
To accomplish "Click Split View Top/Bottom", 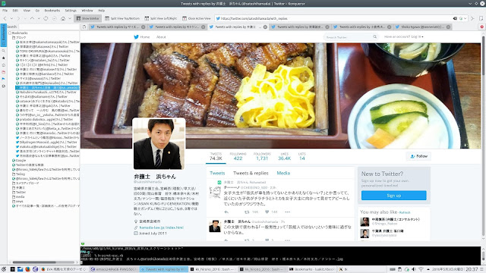I will tap(122, 18).
